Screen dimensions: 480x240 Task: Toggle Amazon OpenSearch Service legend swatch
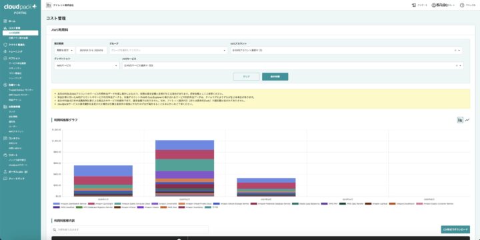(x=56, y=203)
